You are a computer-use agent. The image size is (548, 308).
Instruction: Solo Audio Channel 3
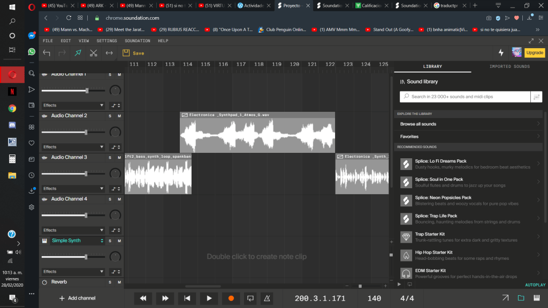110,157
